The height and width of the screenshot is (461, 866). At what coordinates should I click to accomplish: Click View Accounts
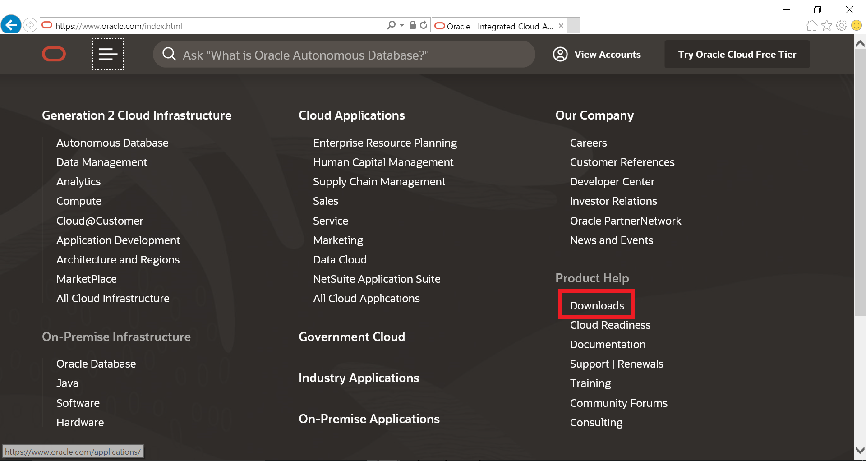click(607, 55)
